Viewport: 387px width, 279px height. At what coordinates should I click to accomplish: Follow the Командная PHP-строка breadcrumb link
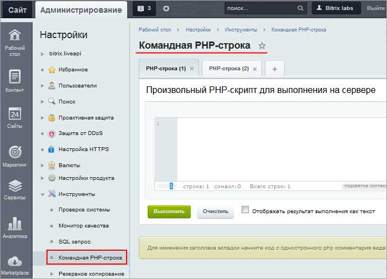pos(299,30)
